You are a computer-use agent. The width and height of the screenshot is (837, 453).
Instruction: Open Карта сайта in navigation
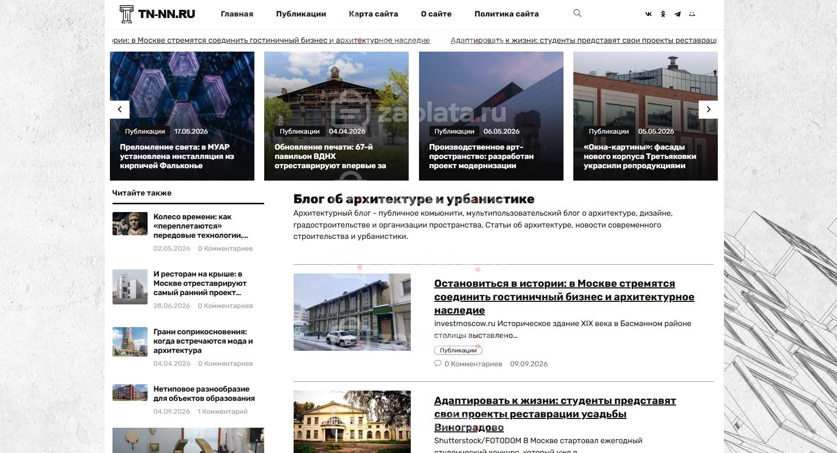(x=374, y=14)
